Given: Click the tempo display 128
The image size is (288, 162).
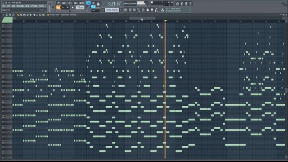Looking at the screenshot, I should (80, 7).
